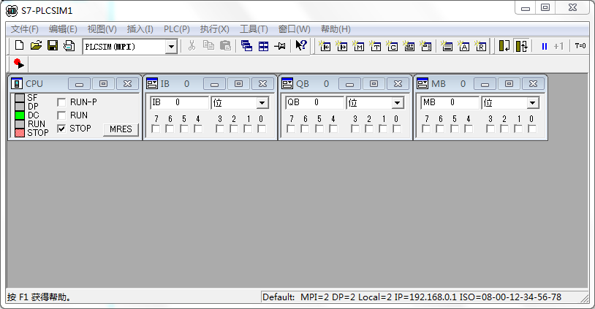
Task: Close the MB sub-window
Action: [533, 84]
